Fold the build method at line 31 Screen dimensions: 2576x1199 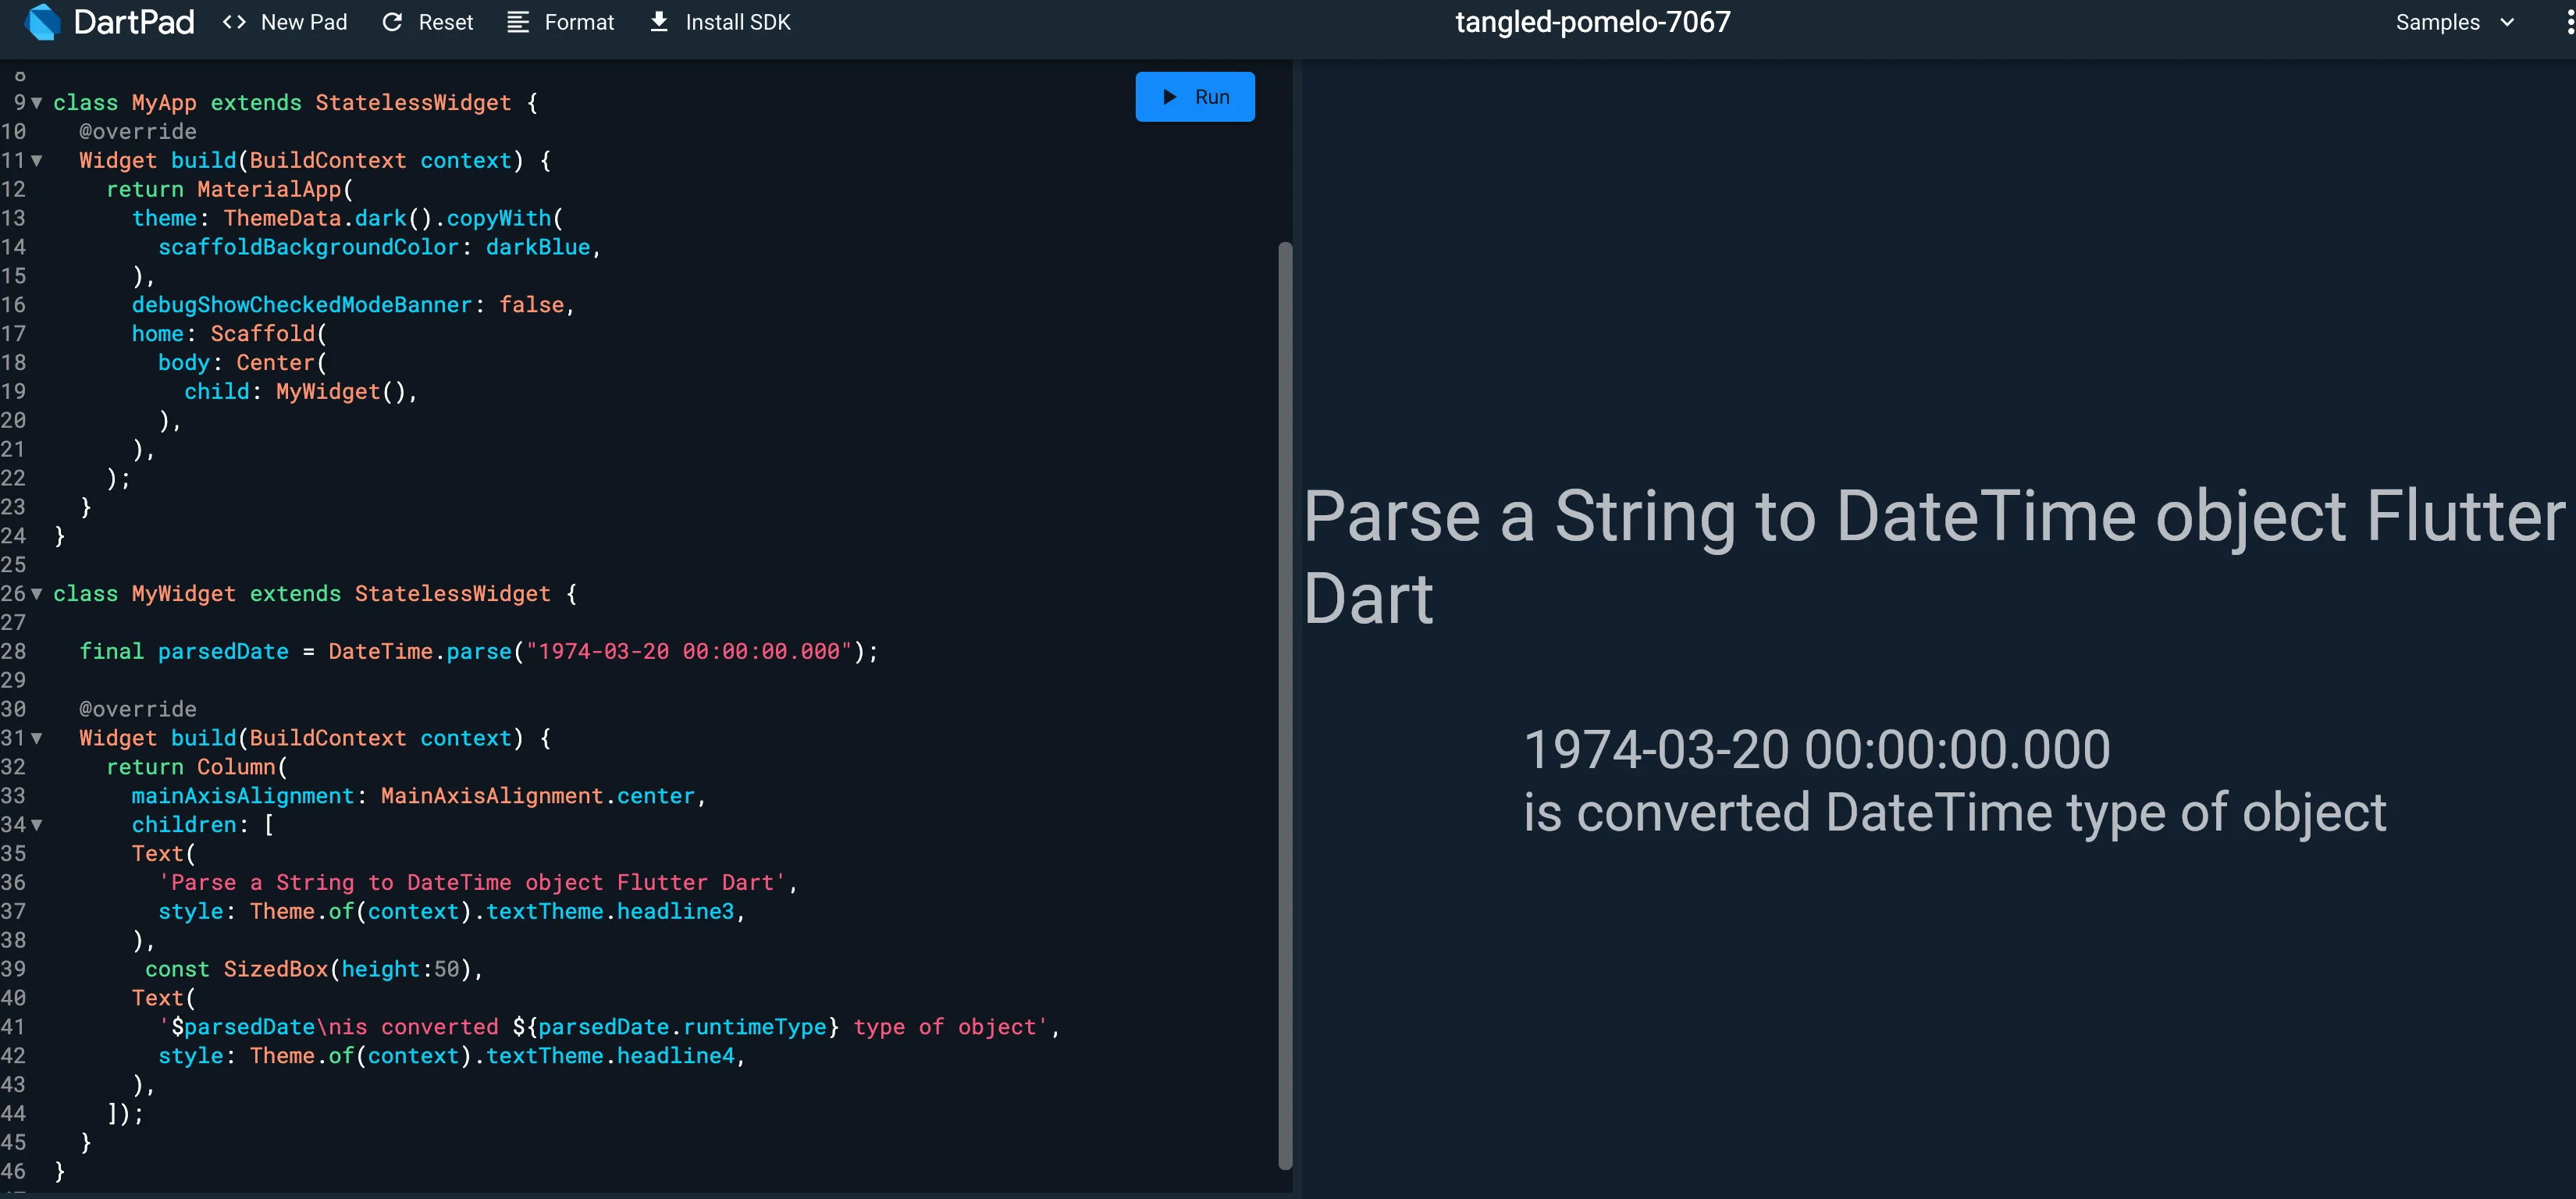point(37,739)
